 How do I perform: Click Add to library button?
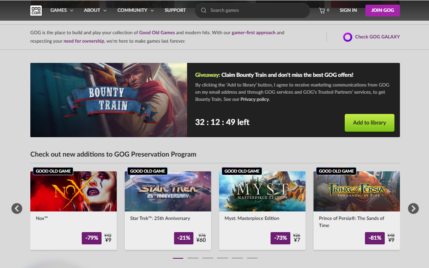(x=369, y=123)
